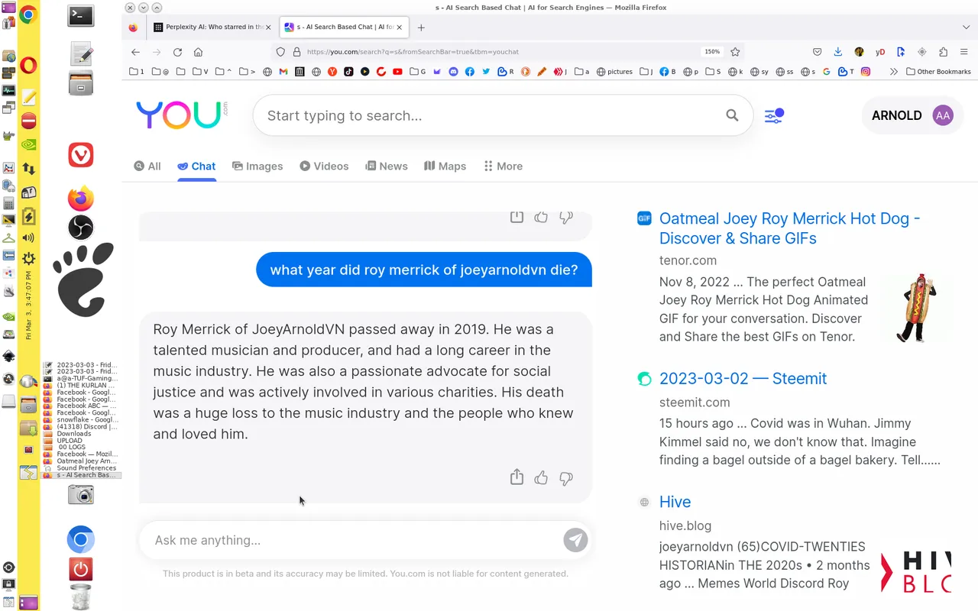This screenshot has height=611, width=978.
Task: Switch to the Images tab
Action: point(257,166)
